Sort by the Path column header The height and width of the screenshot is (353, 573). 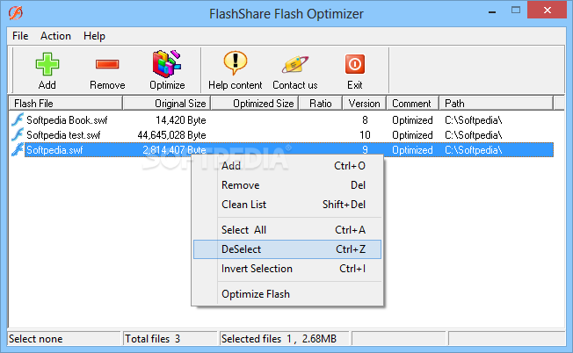pyautogui.click(x=497, y=104)
